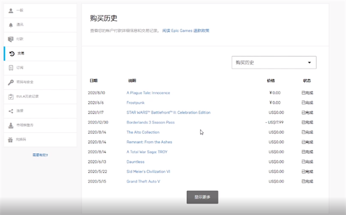Viewport: 346px width, 215px height.
Task: Click A Total War Saga: TROY link
Action: [x=147, y=152]
